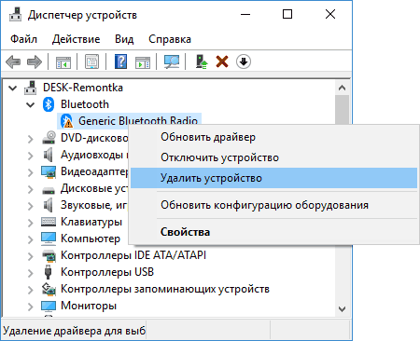Expand the Аудиовходы category
The height and width of the screenshot is (341, 420).
(30, 155)
